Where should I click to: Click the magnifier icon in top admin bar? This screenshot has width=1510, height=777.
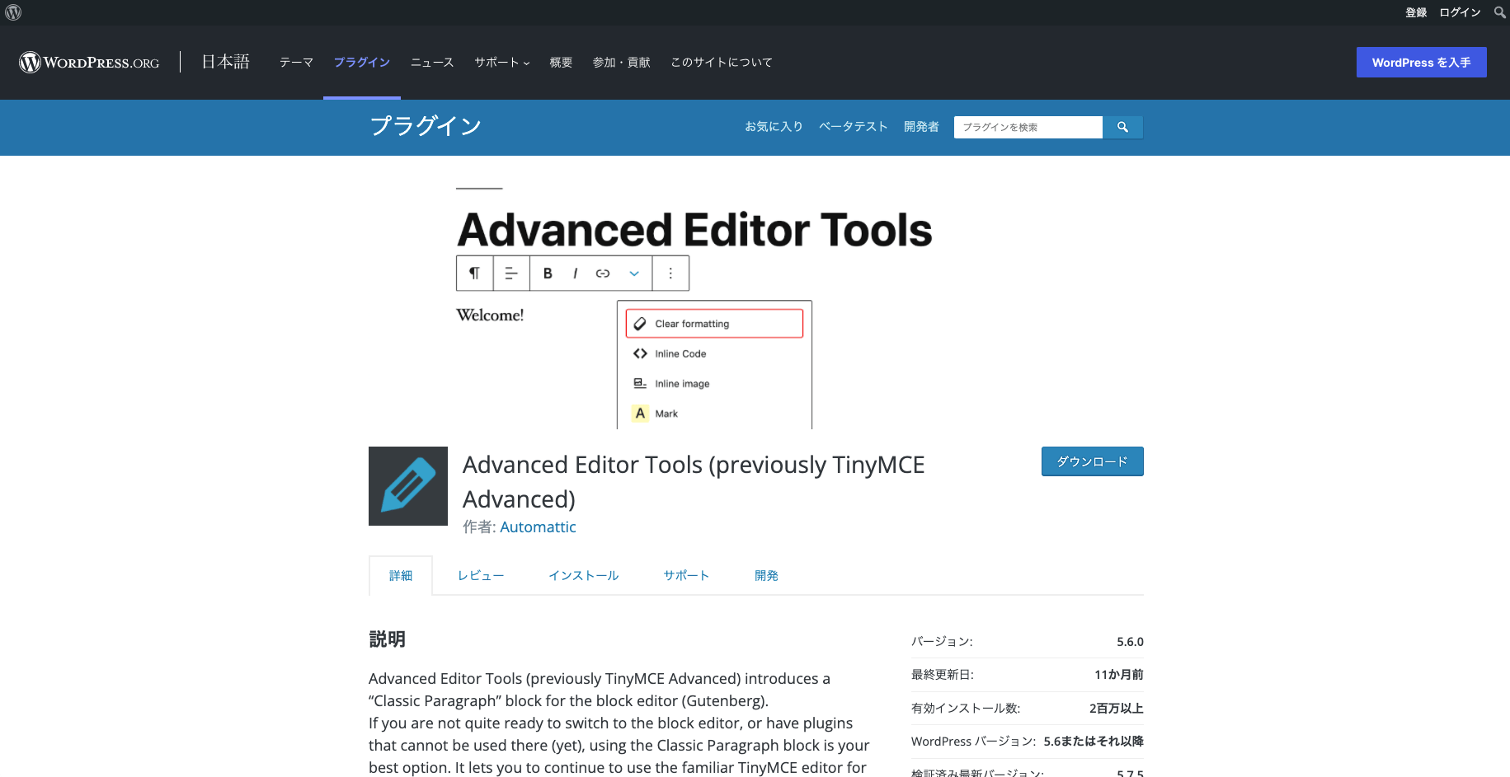(x=1499, y=12)
